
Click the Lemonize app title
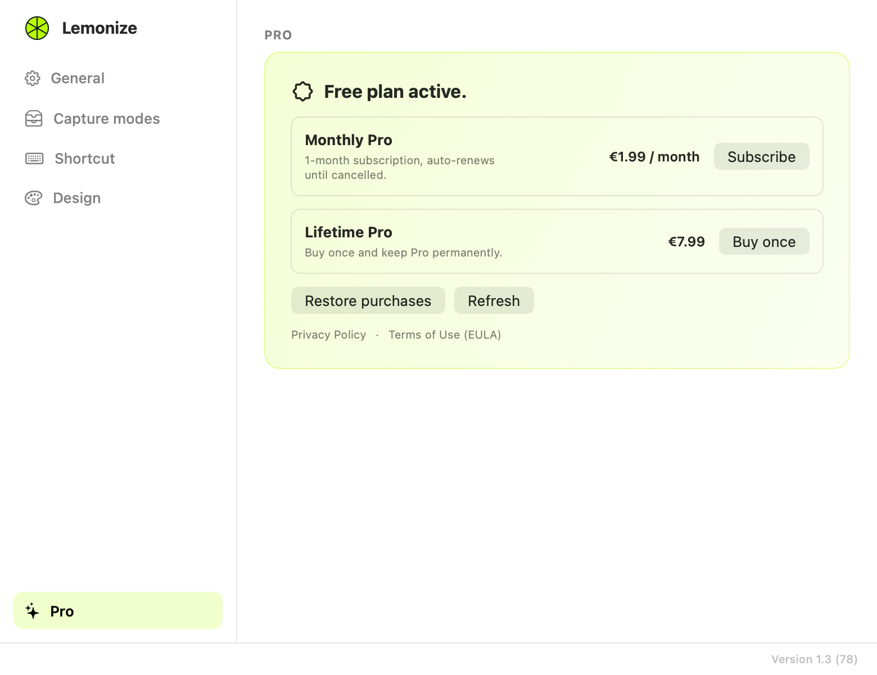pos(100,28)
